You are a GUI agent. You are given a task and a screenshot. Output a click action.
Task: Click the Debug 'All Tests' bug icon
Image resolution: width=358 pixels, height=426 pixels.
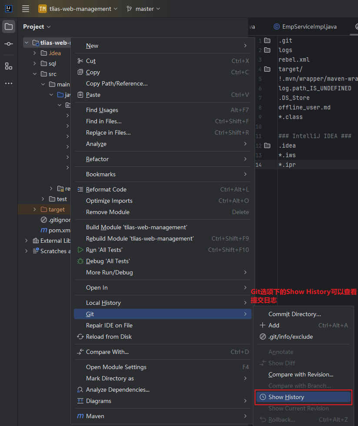80,261
